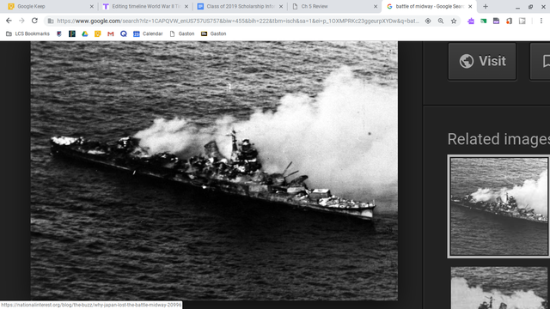Open the gray note extension icon
The image size is (550, 309).
click(x=522, y=21)
